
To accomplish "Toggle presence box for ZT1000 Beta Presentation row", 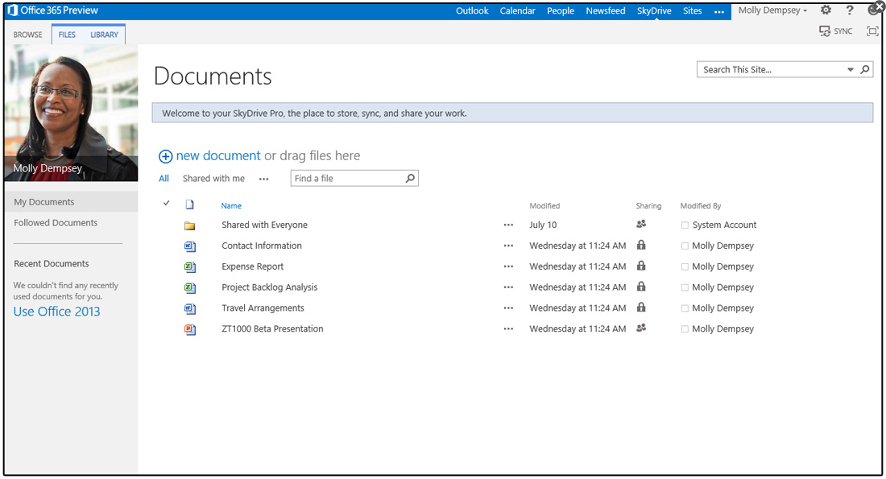I will 685,328.
